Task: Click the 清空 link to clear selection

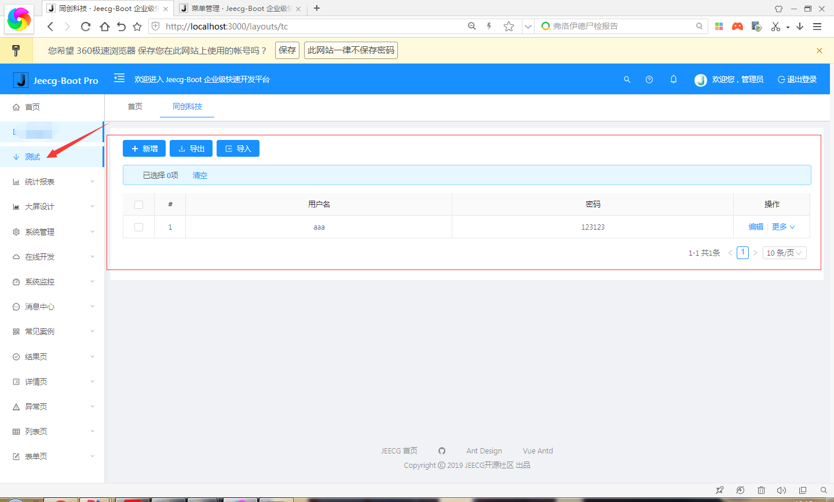Action: [x=200, y=175]
